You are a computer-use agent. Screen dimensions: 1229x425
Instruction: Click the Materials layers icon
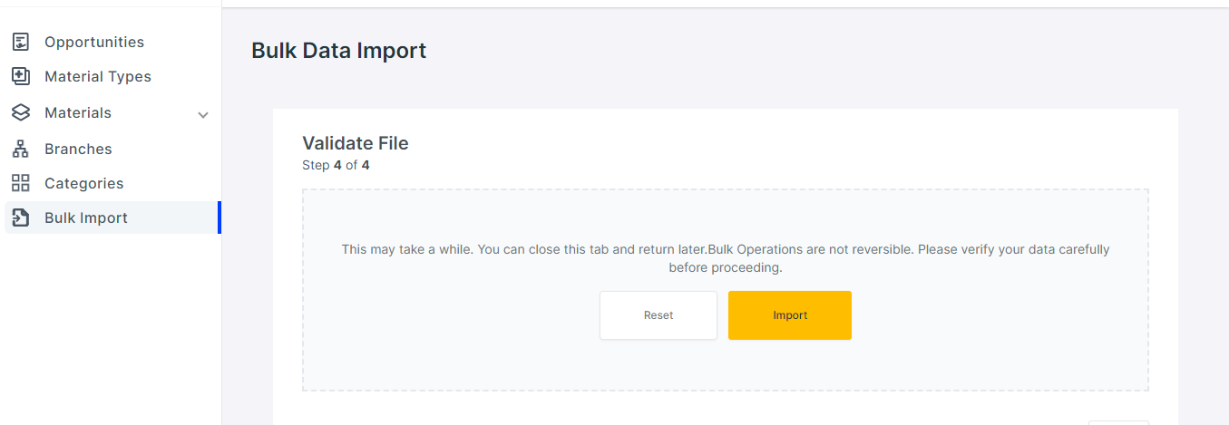tap(20, 112)
